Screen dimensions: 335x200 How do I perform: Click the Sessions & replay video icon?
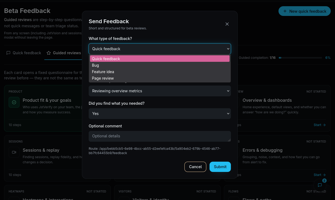coord(14,152)
